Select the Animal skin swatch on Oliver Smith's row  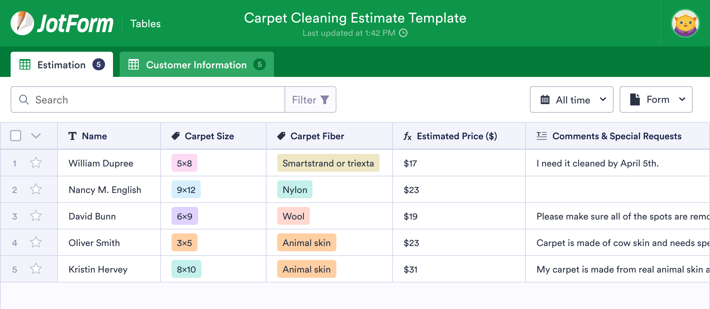click(306, 242)
